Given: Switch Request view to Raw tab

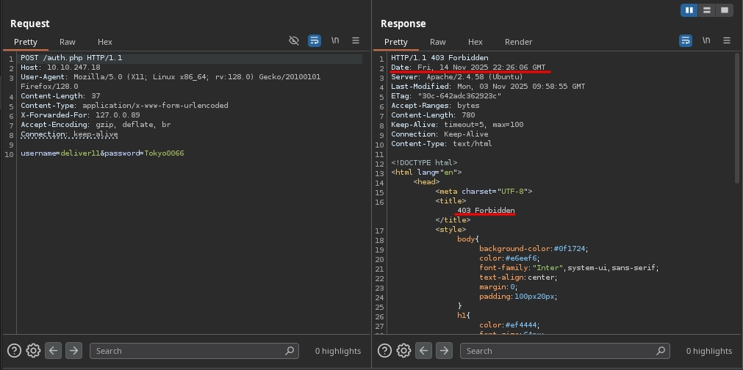Looking at the screenshot, I should click(68, 42).
